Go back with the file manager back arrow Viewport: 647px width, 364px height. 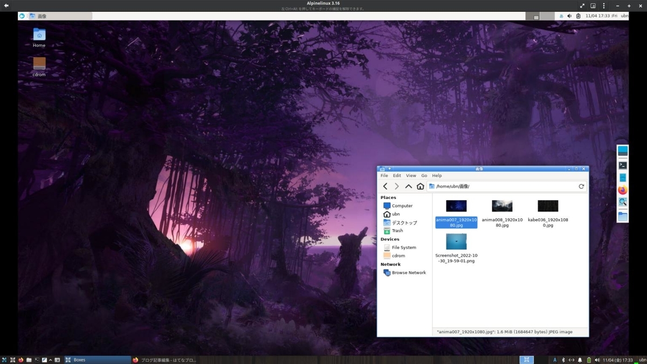coord(385,186)
